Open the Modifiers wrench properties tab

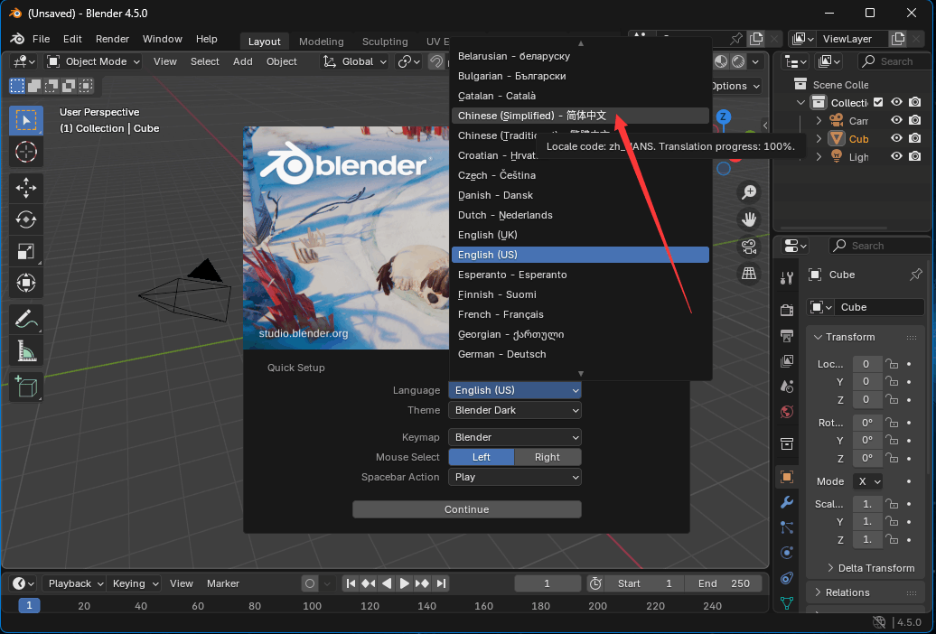(787, 502)
